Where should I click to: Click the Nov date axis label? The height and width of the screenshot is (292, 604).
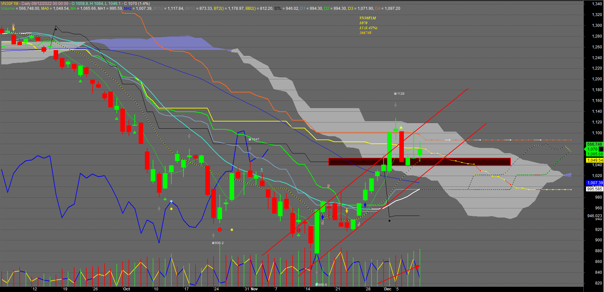(254, 289)
